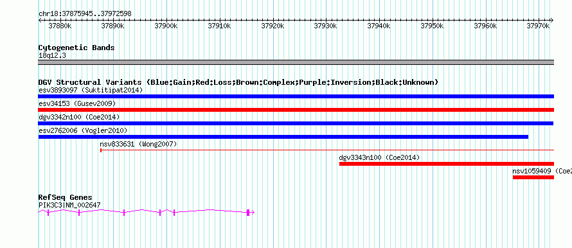Screen dimensions: 572x248
Task: Click the DGV Structural Variants track title
Action: pyautogui.click(x=238, y=82)
